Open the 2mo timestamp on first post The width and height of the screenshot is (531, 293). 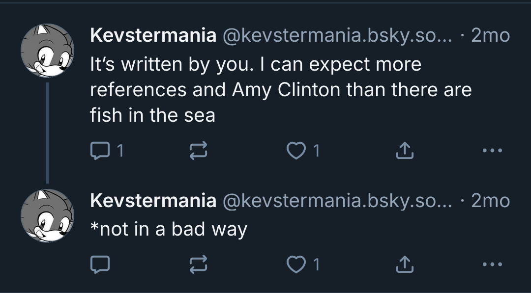(490, 35)
